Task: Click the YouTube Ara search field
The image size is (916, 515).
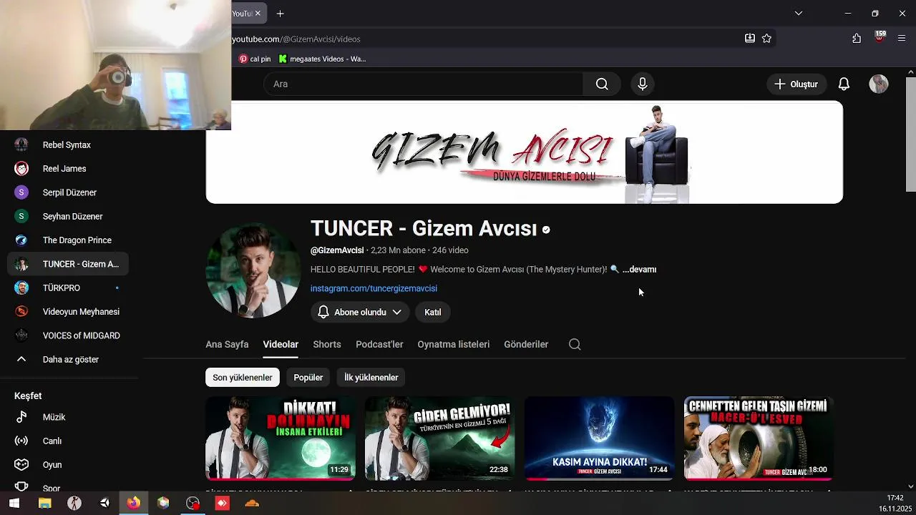Action: (x=424, y=84)
